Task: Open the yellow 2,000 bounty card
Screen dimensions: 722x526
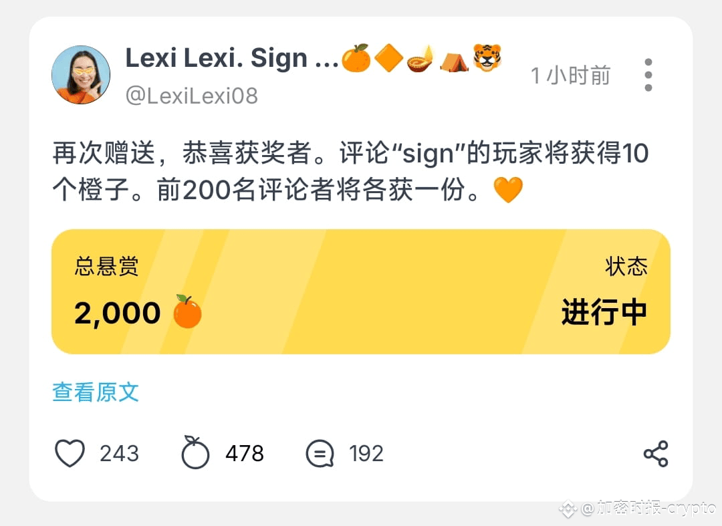Action: point(361,292)
